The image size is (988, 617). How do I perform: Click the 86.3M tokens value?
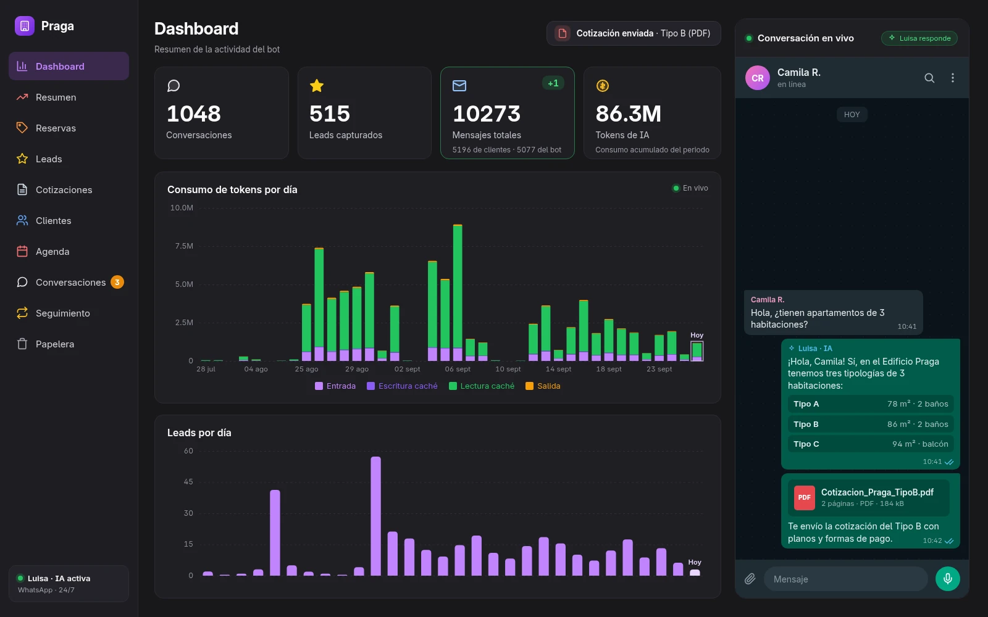(628, 114)
